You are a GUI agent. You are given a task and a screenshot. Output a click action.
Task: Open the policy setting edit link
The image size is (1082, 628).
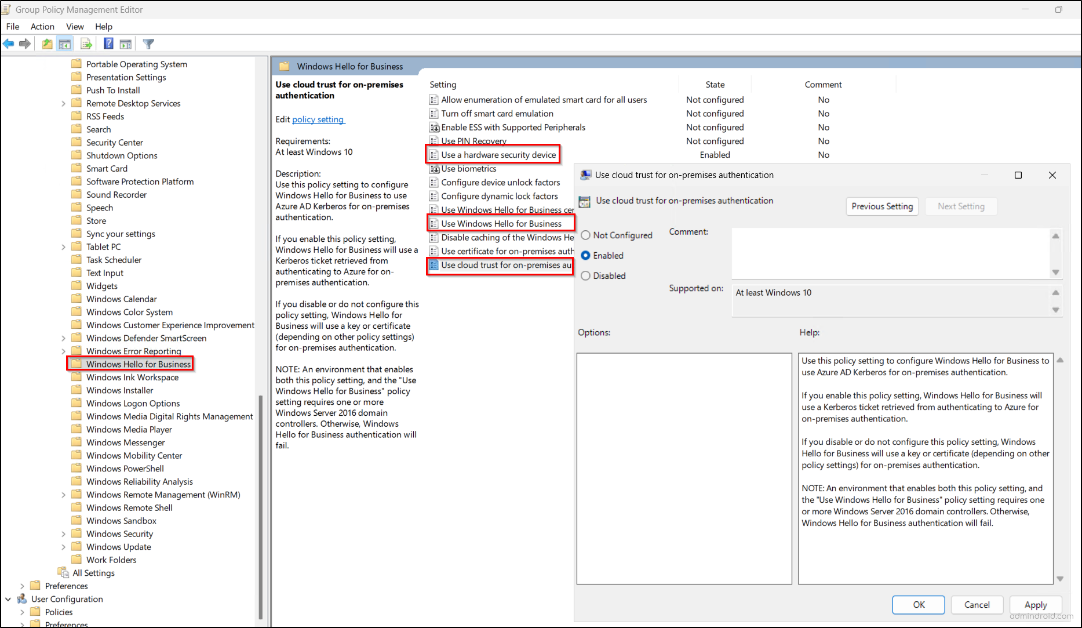pyautogui.click(x=318, y=119)
